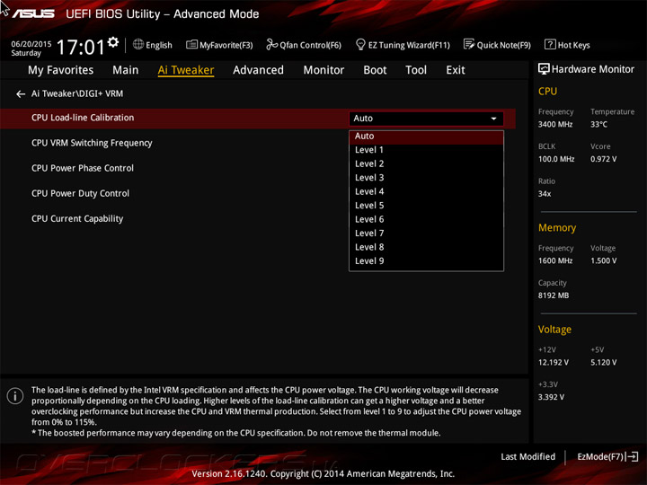
Task: Select Level 6 in the dropdown
Action: pyautogui.click(x=426, y=219)
